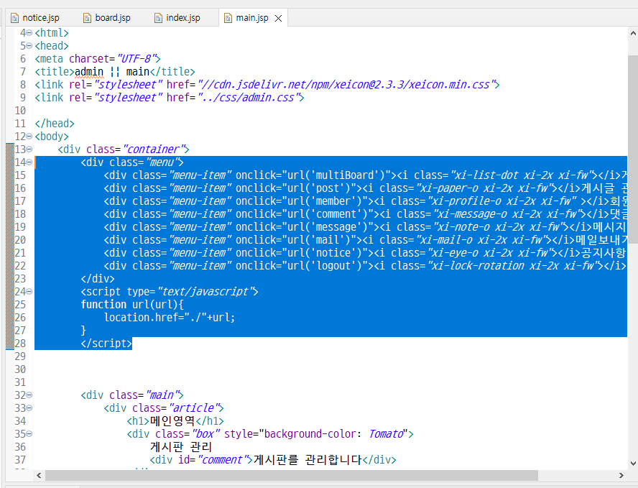This screenshot has width=638, height=488.
Task: Click the closing </head> tag
Action: pyautogui.click(x=55, y=124)
